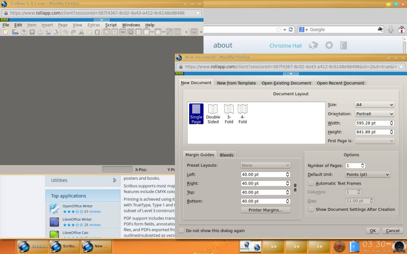Switch to the Bleeds tab
The image size is (407, 254).
point(227,155)
